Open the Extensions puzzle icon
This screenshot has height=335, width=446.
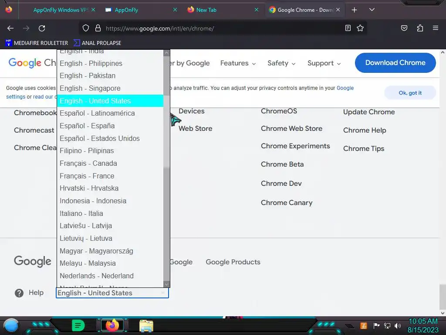click(420, 28)
